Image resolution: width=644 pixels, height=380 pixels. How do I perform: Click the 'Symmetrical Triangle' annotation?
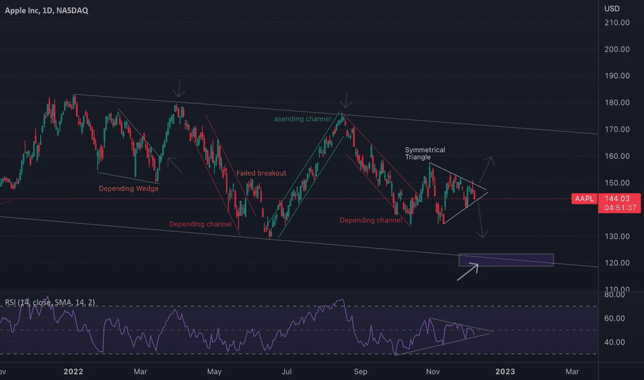click(x=425, y=153)
